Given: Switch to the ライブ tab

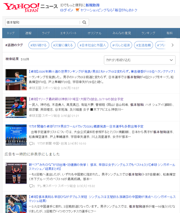Looking at the screenshot, I should (x=46, y=33).
